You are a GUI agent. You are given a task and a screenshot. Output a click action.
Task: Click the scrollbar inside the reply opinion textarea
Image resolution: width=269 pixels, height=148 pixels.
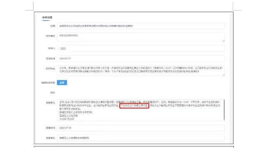224,110
